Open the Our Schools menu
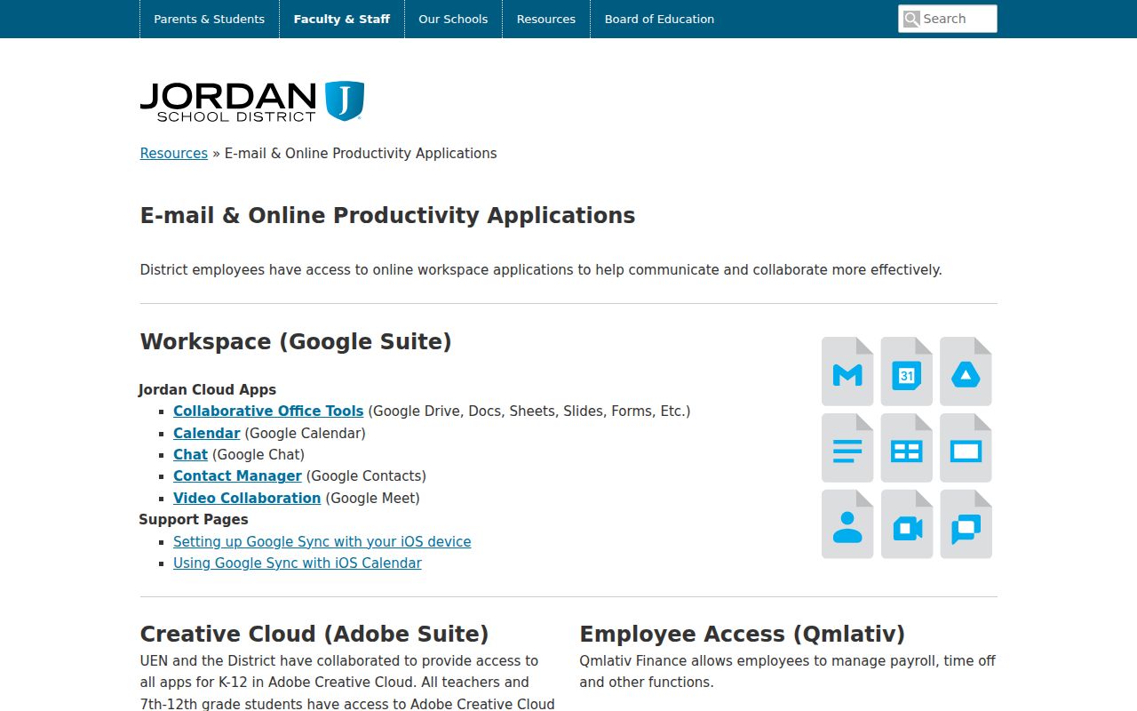The width and height of the screenshot is (1137, 711). 453,19
